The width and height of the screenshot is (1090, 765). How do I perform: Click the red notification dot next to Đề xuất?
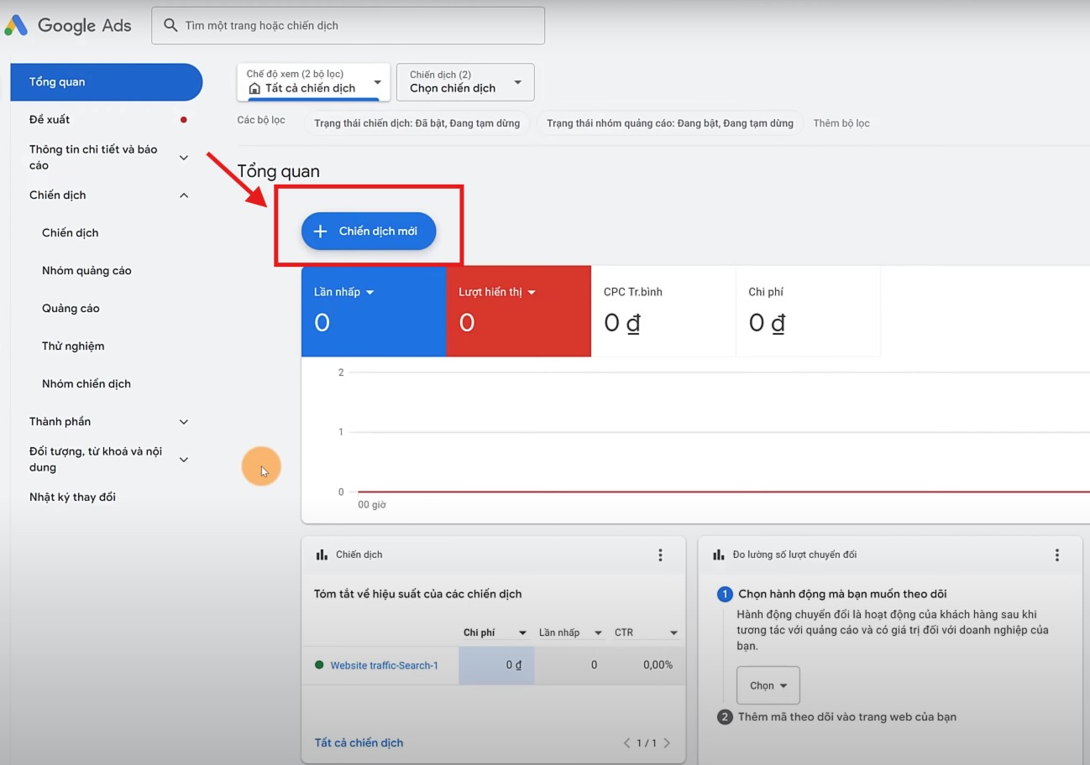point(184,119)
